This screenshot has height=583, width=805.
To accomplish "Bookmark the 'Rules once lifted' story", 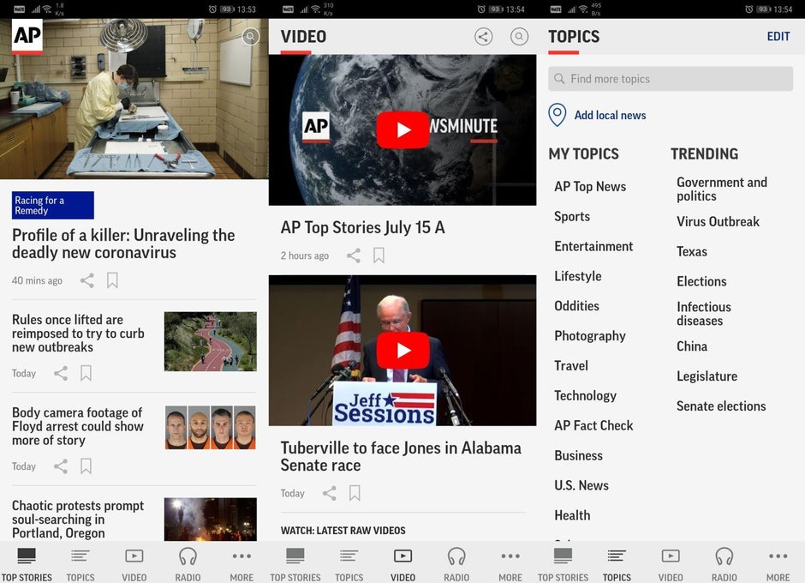I will pyautogui.click(x=86, y=373).
